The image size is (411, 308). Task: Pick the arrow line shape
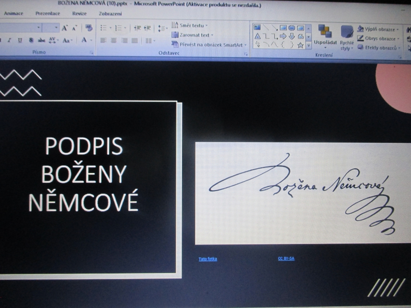275,27
